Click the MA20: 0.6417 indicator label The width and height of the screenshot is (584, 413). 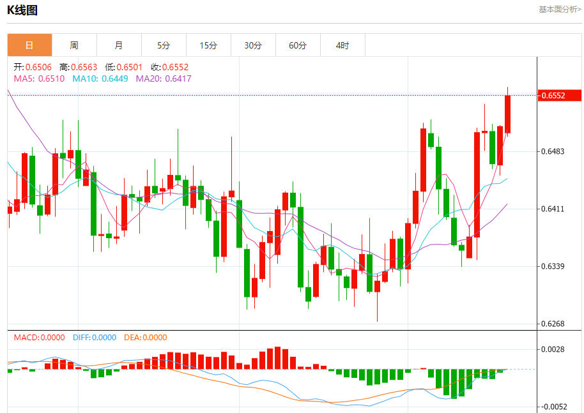point(164,79)
